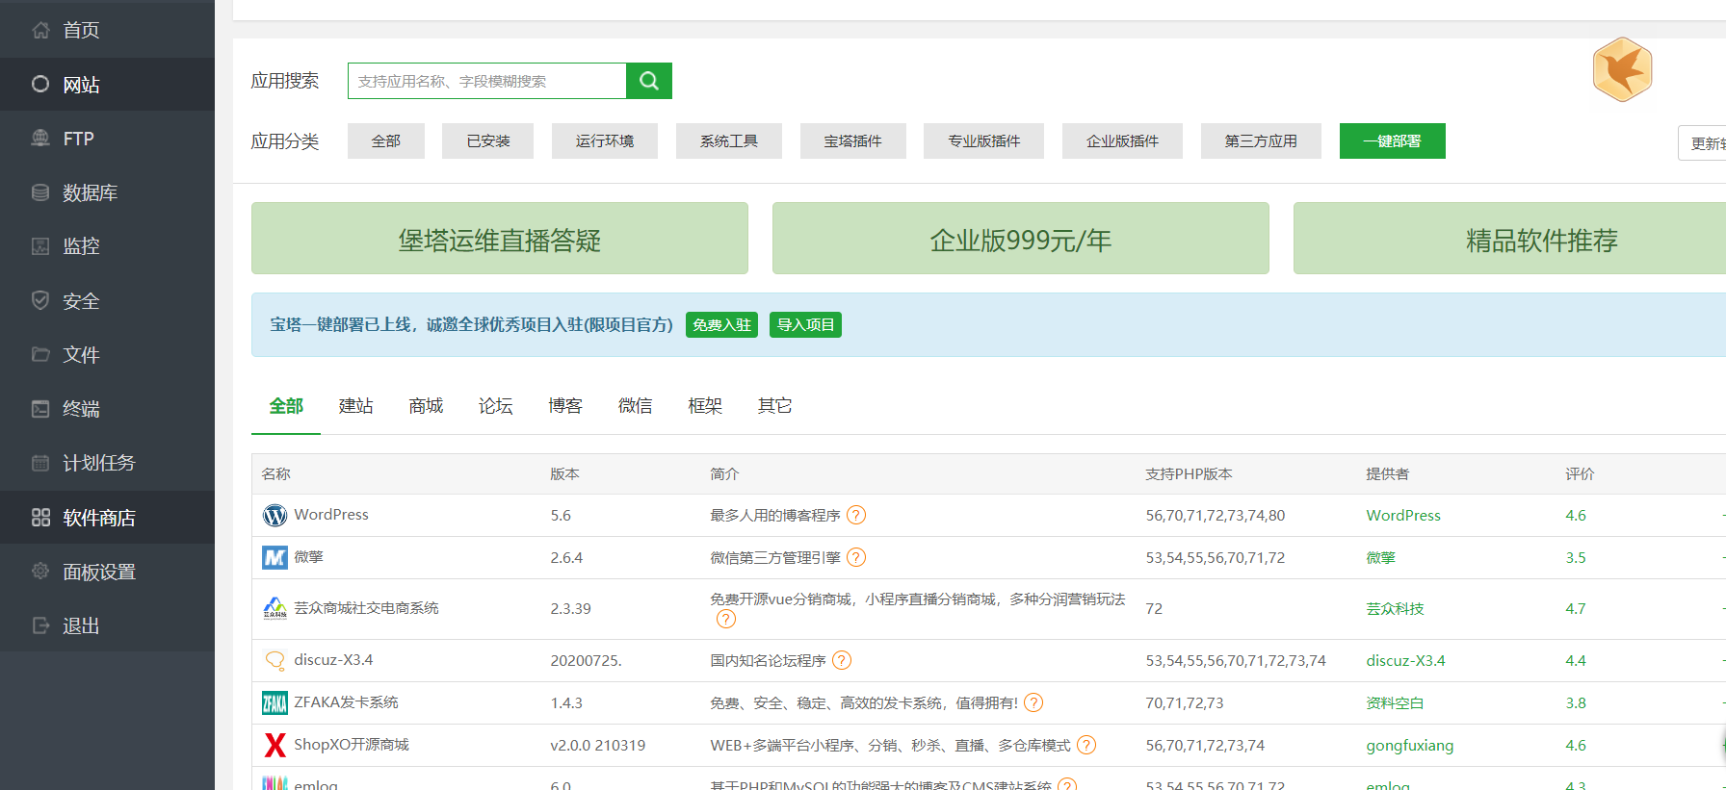Click the 堡塔运维直播答疑 banner

[500, 239]
